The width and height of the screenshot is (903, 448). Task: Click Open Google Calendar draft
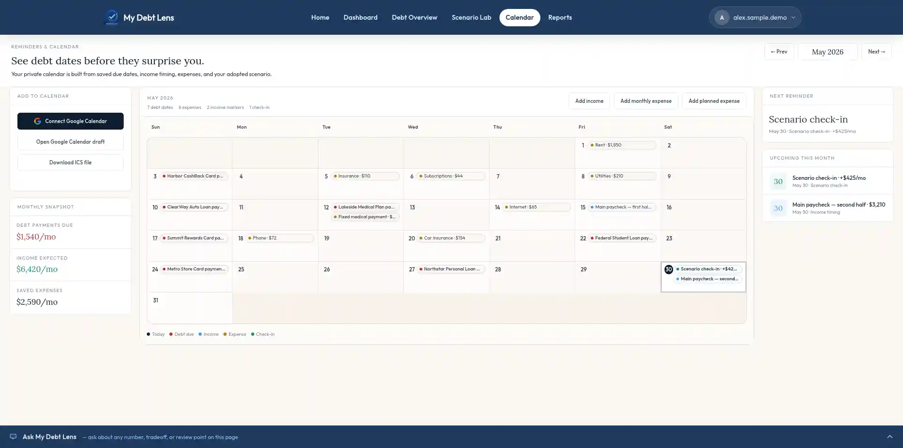[71, 142]
